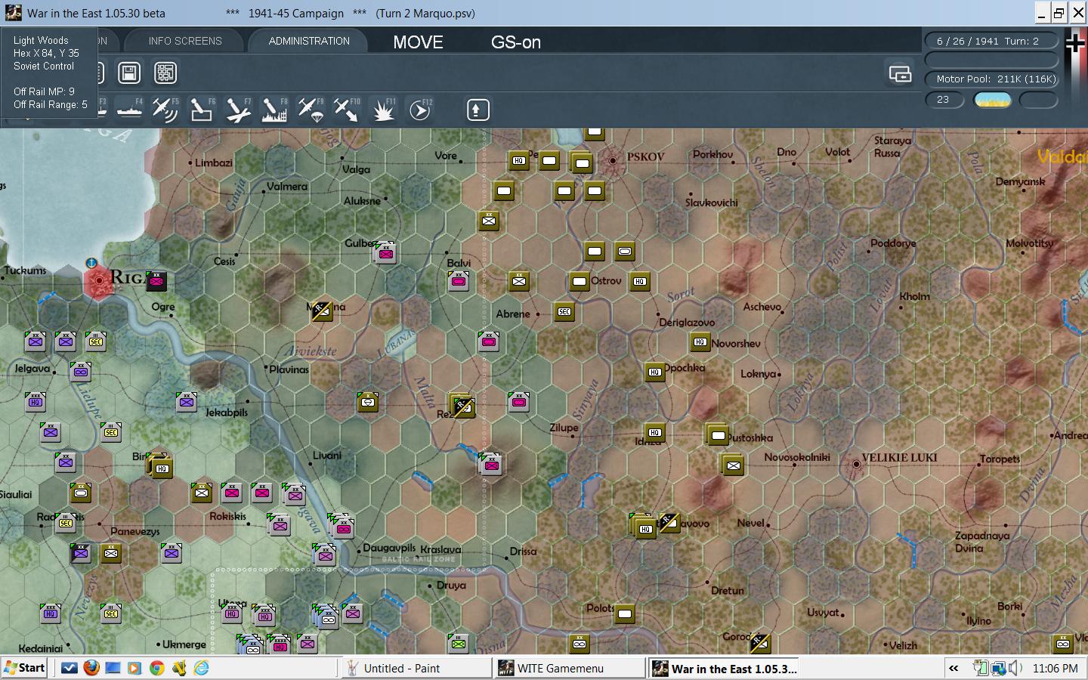Open the INFO SCREENS tab
The image size is (1088, 680).
[185, 41]
